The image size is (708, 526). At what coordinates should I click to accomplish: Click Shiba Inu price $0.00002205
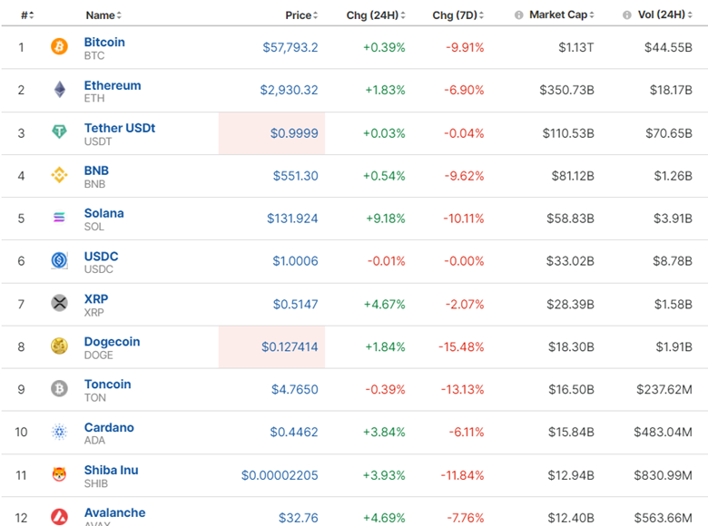coord(280,475)
